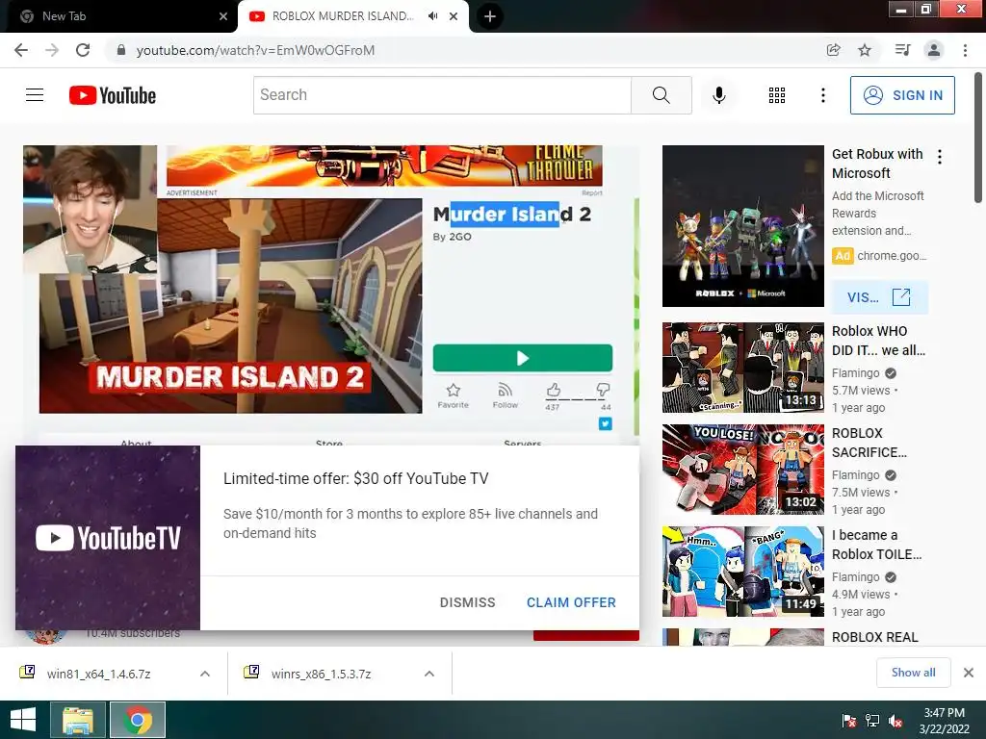Click the page vertical scrollbar
Image resolution: width=986 pixels, height=739 pixels.
978,139
